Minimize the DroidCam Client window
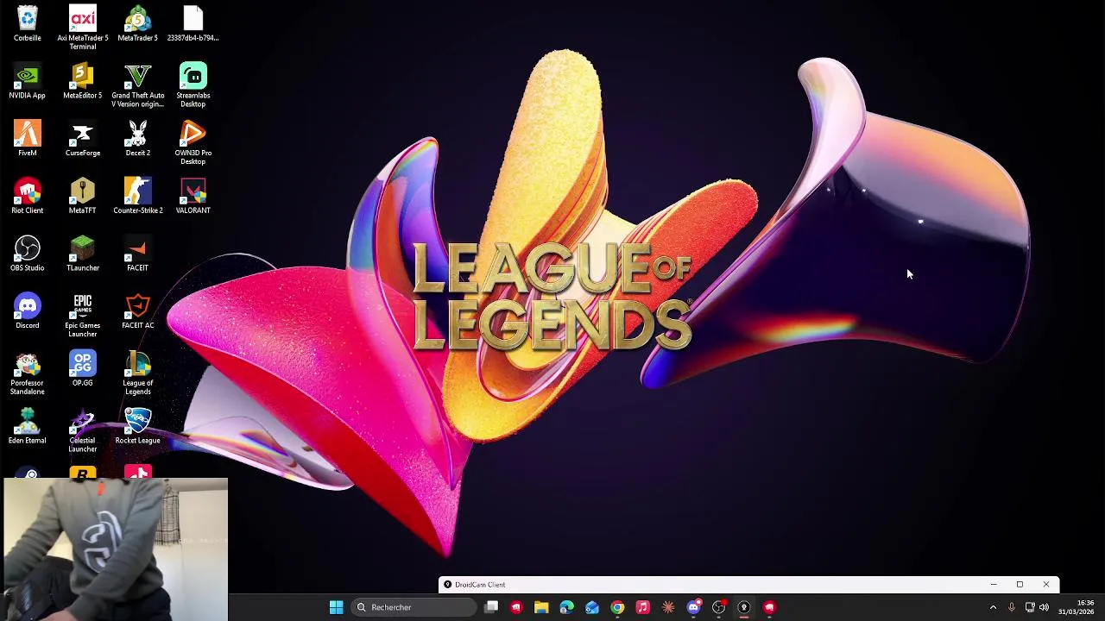 [993, 585]
